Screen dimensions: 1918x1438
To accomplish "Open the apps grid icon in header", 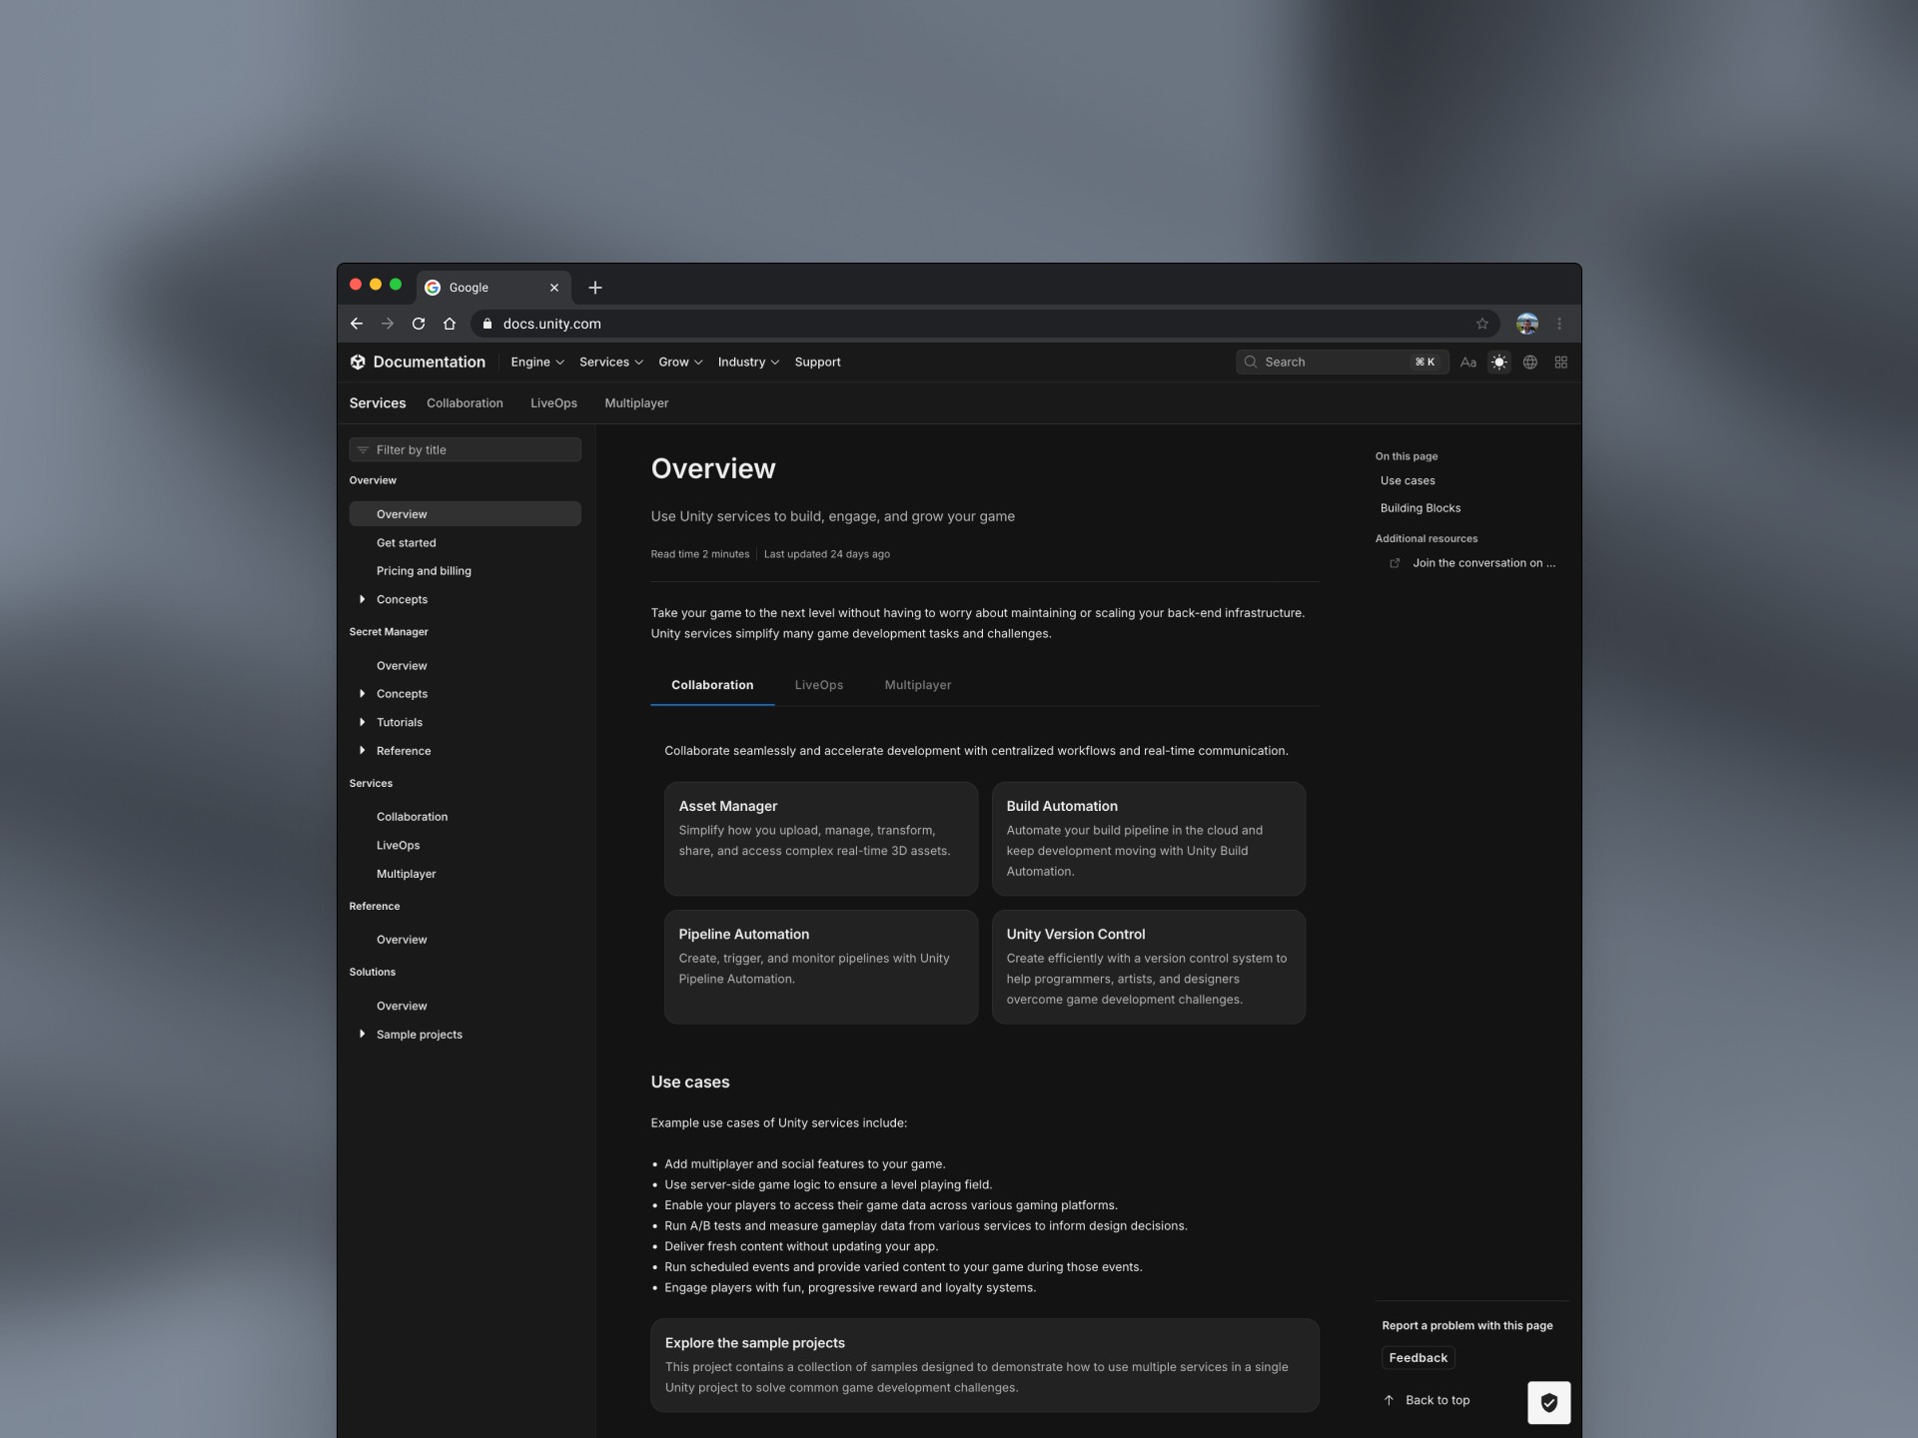I will click(x=1560, y=362).
